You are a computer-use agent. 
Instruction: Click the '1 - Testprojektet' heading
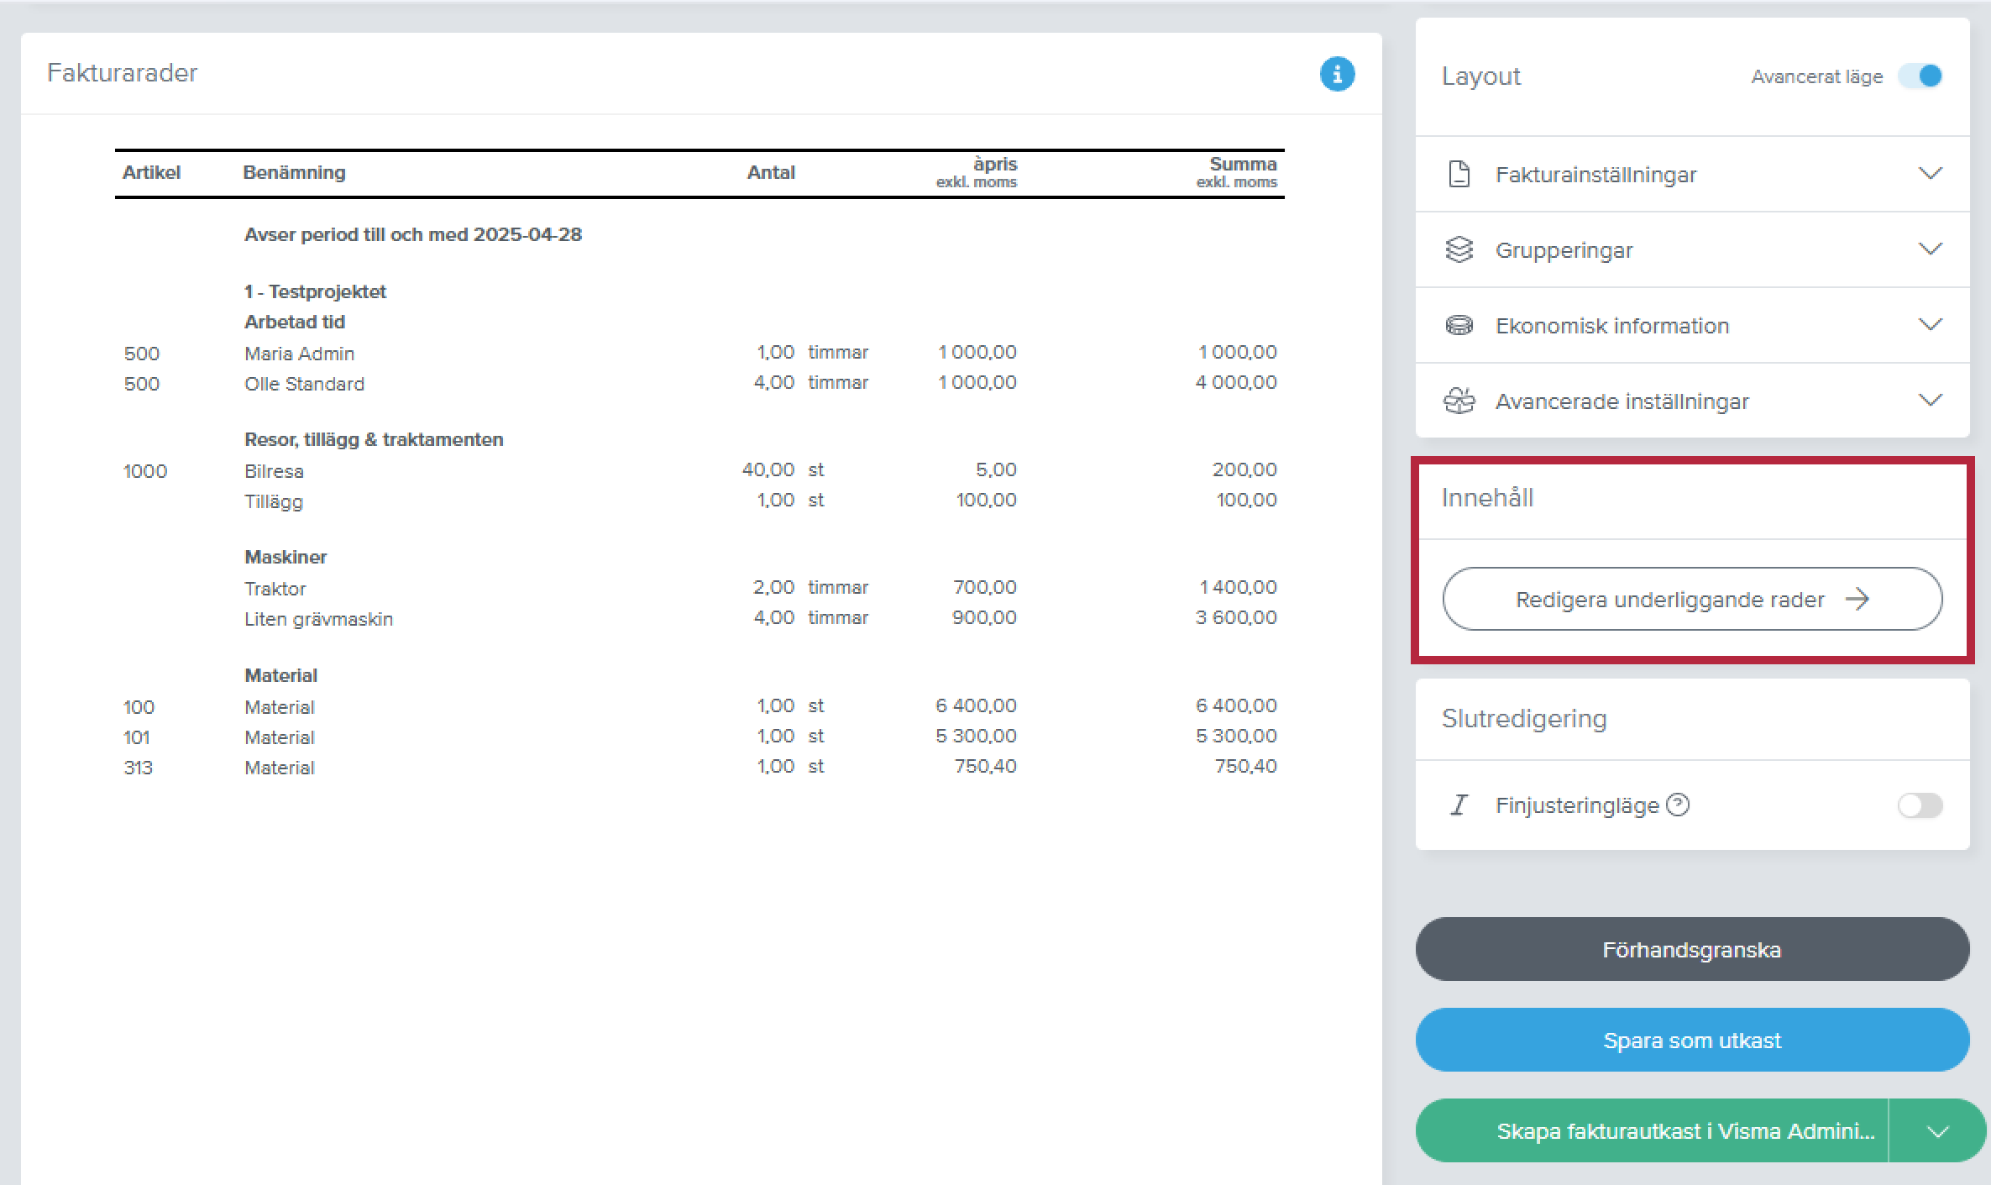pyautogui.click(x=315, y=291)
